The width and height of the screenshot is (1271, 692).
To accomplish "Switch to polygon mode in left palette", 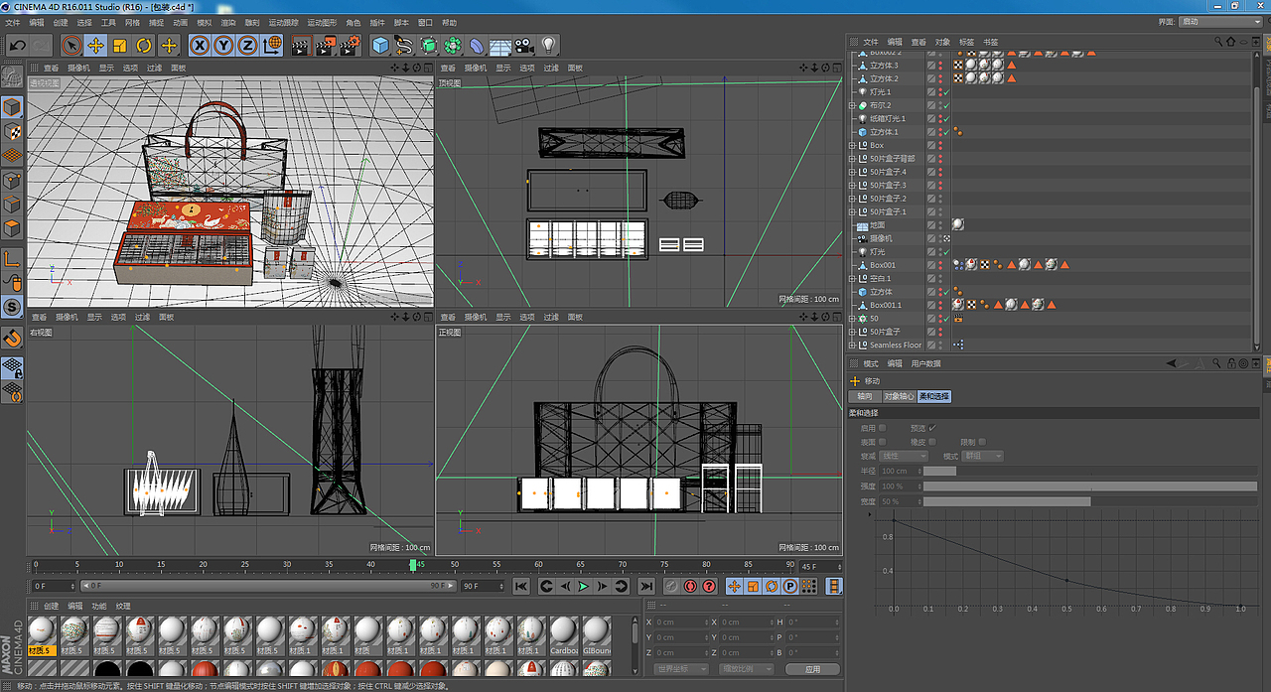I will point(12,227).
